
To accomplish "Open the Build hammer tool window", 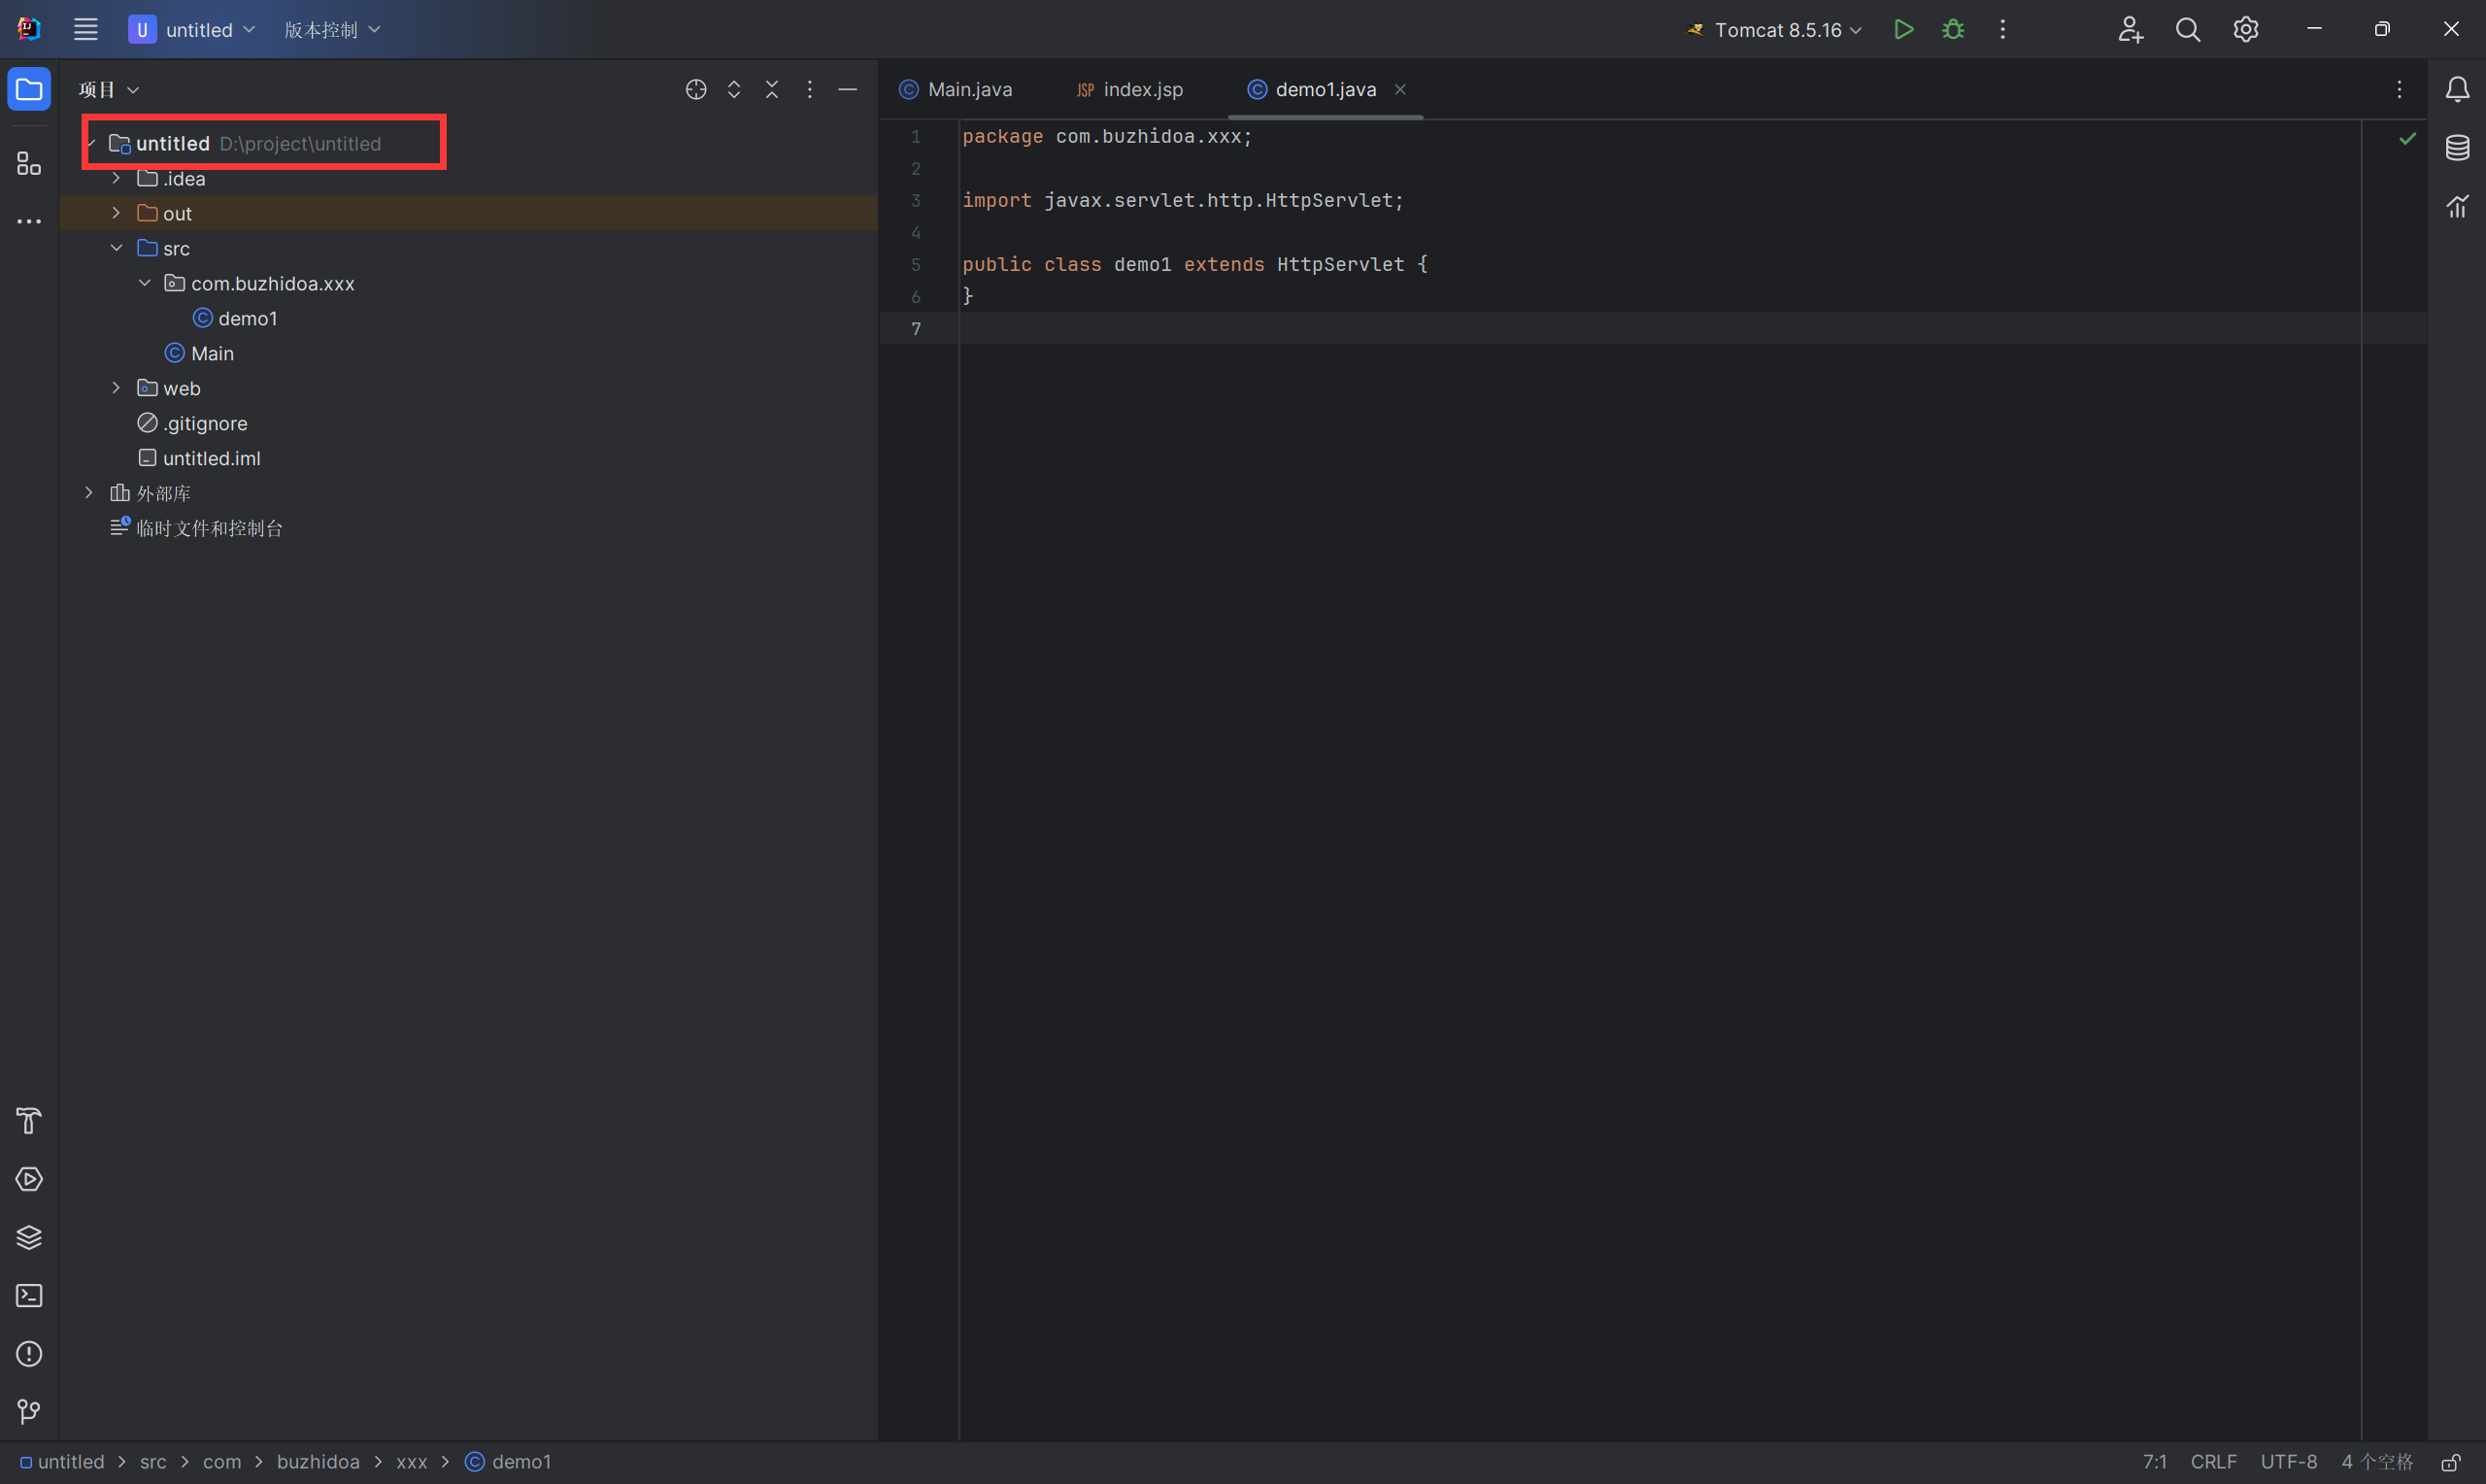I will pos(29,1121).
